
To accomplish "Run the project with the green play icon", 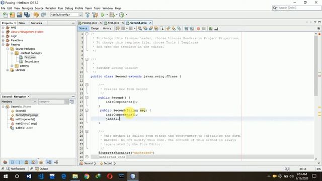I will click(103, 15).
